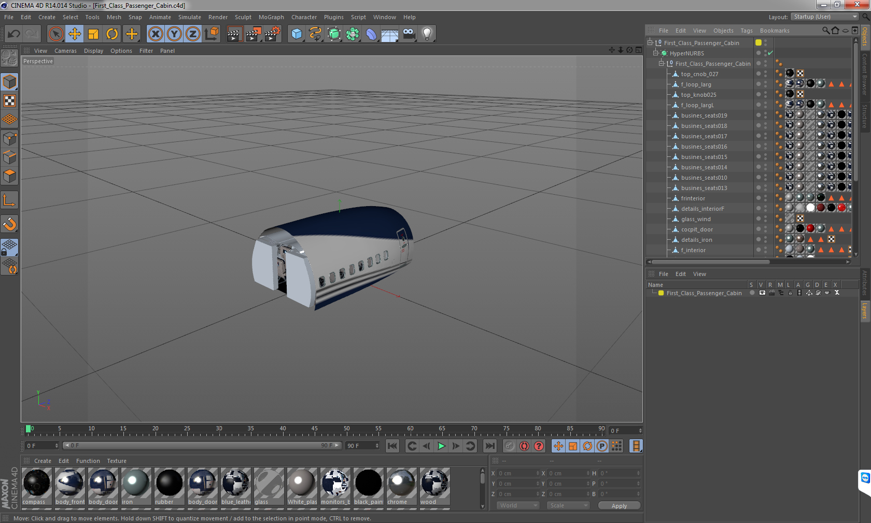Toggle HyperNURBS enable checkmark

(770, 53)
